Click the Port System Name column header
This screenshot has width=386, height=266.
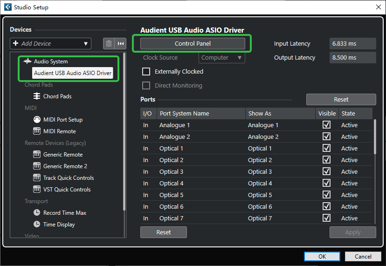click(x=201, y=114)
